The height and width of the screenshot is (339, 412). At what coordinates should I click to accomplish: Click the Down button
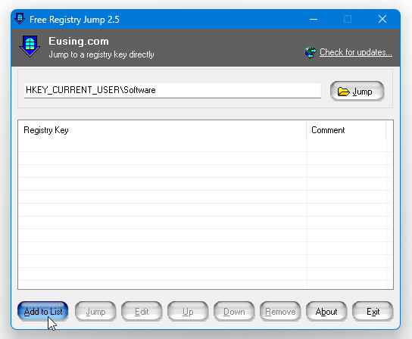(x=234, y=312)
